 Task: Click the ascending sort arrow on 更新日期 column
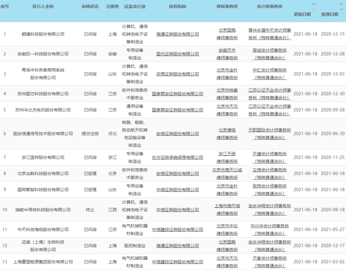point(313,4)
